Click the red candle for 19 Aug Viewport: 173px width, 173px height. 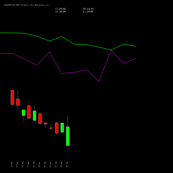[x=40, y=119]
